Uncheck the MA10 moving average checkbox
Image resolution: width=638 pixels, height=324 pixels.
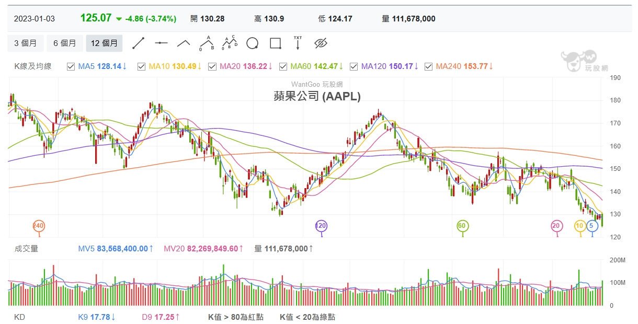point(141,66)
